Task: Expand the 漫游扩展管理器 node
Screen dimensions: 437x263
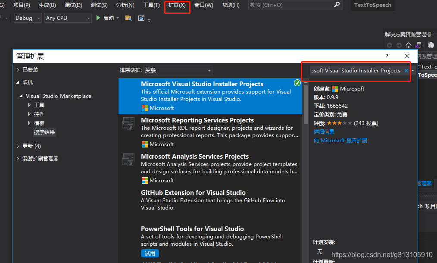Action: [x=18, y=158]
